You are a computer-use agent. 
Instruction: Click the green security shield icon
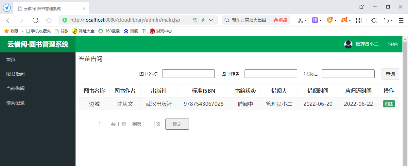pyautogui.click(x=65, y=20)
